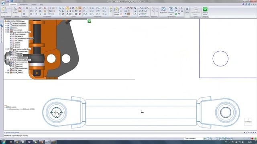Click the magnifier Zoom icon in the Orientation group
Image resolution: width=257 pixels, height=144 pixels.
(176, 8)
